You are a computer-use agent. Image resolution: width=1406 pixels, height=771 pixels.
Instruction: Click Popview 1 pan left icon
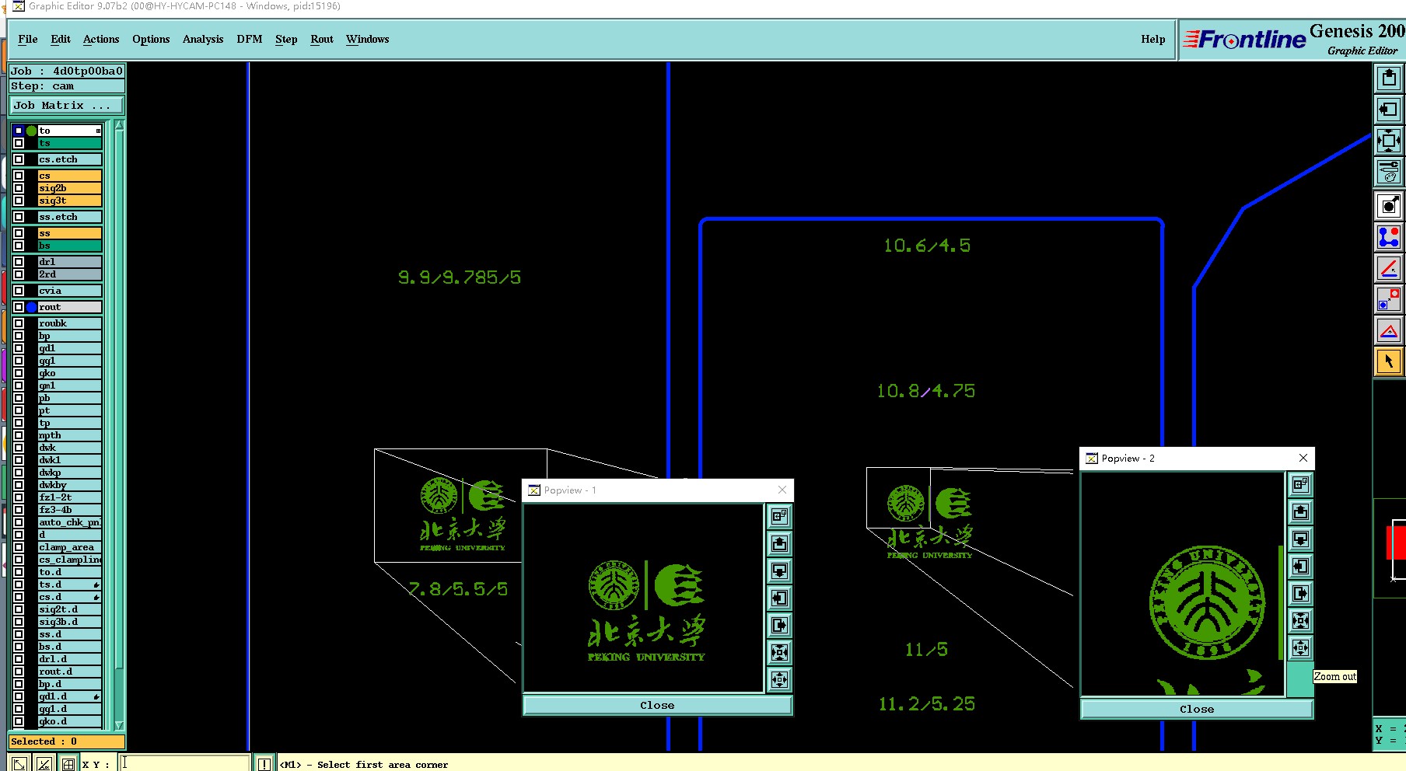779,598
